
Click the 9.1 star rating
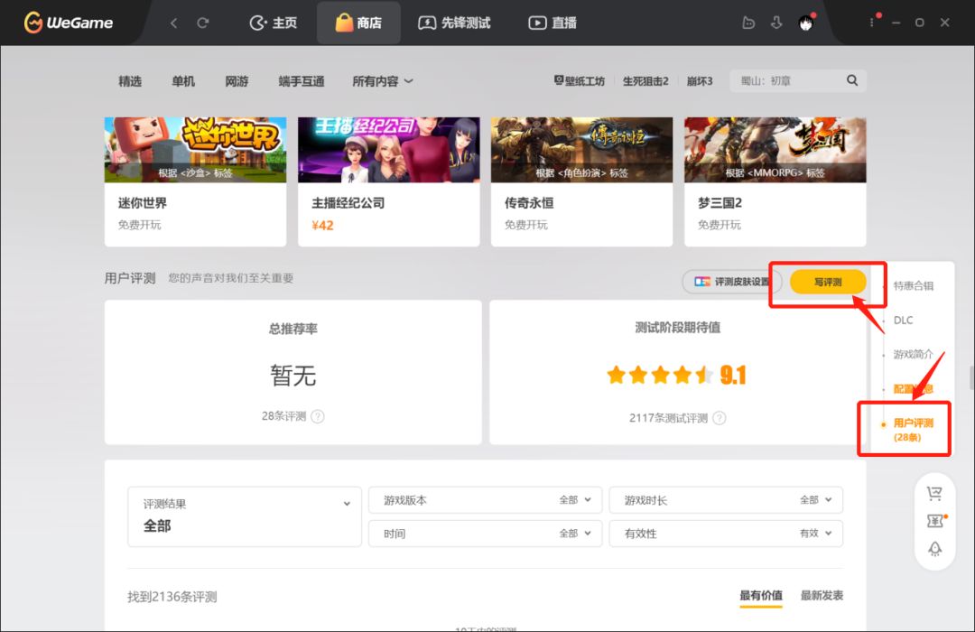tap(676, 375)
